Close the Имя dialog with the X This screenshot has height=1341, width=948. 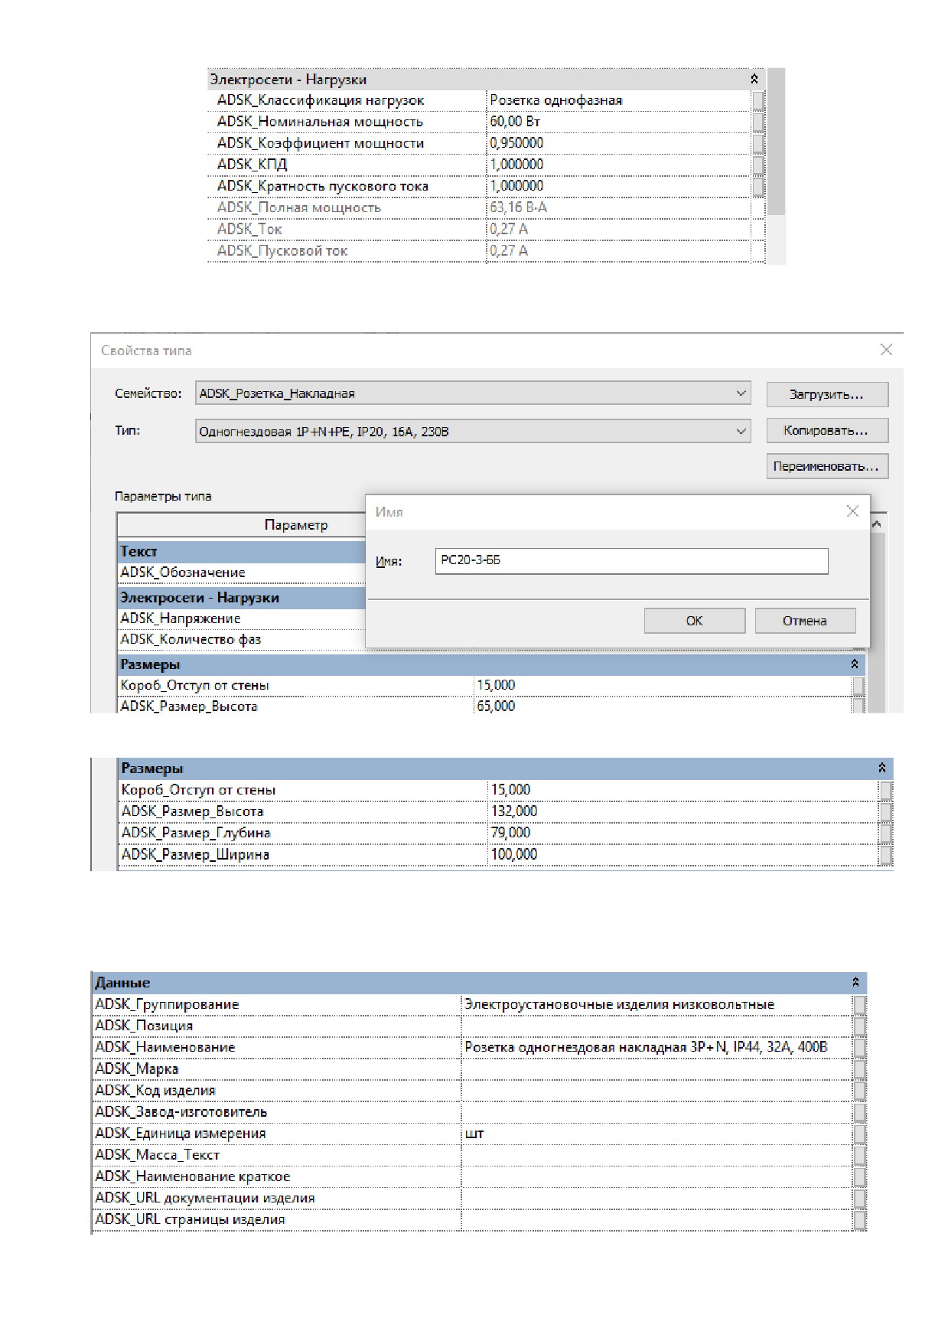coord(852,511)
